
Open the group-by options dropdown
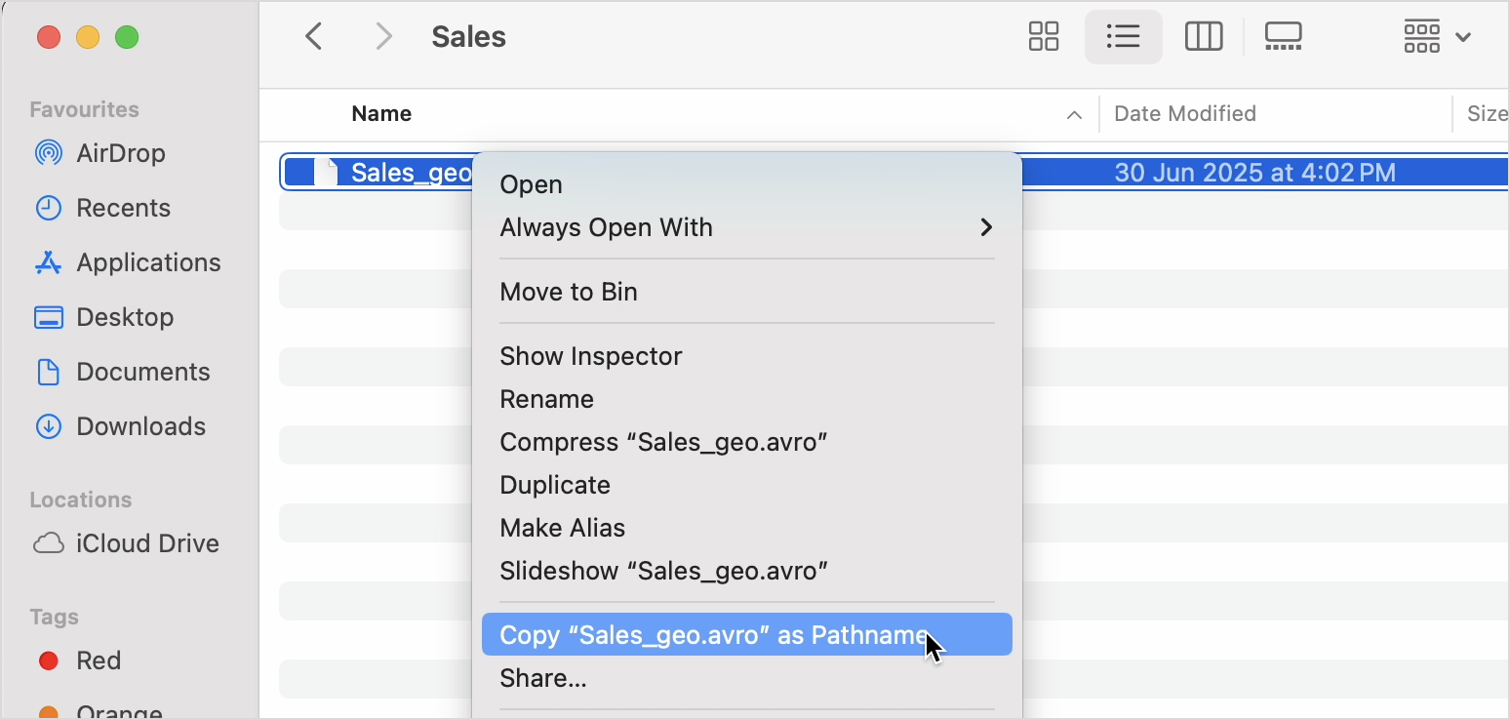(1436, 37)
